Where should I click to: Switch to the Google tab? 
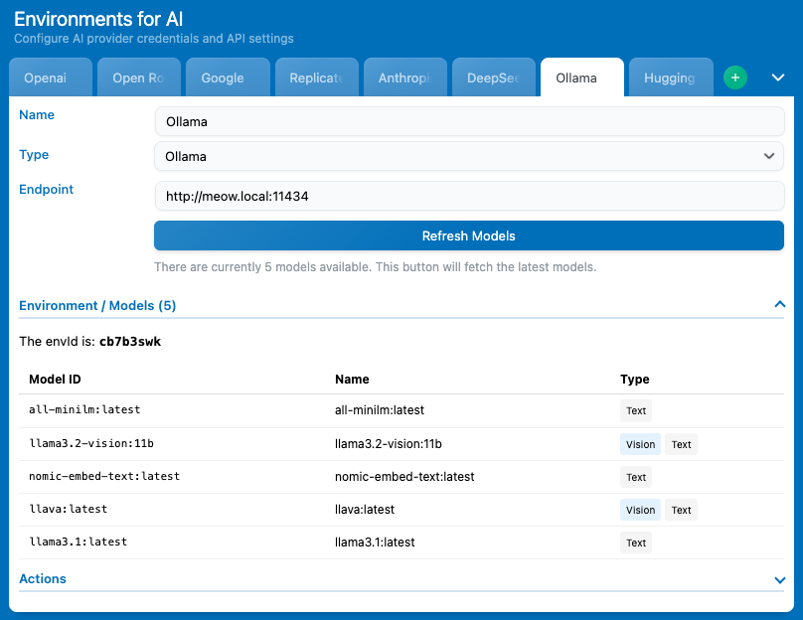[223, 78]
